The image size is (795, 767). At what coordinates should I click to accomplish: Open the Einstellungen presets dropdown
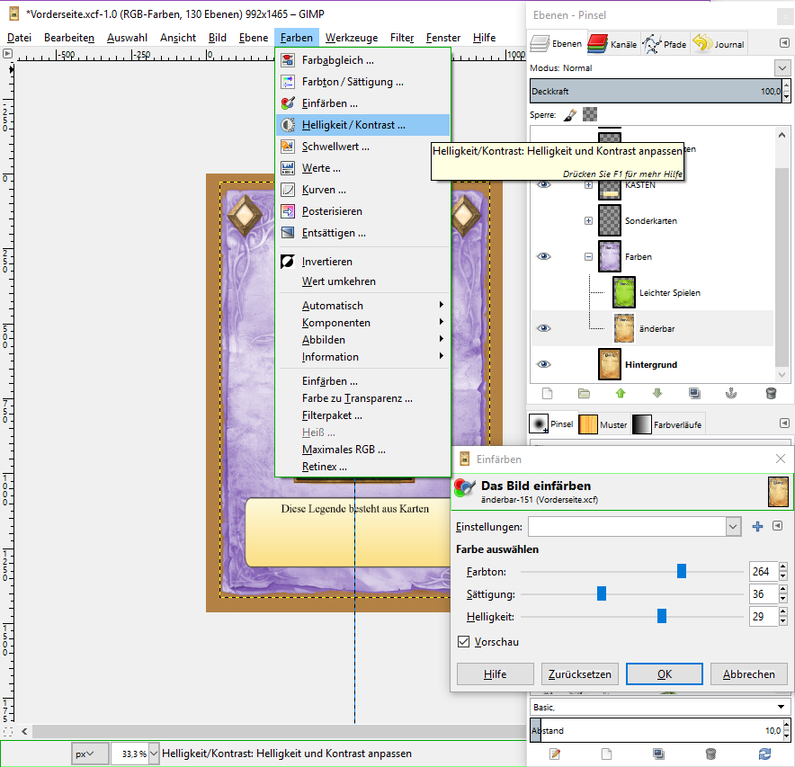click(x=733, y=527)
